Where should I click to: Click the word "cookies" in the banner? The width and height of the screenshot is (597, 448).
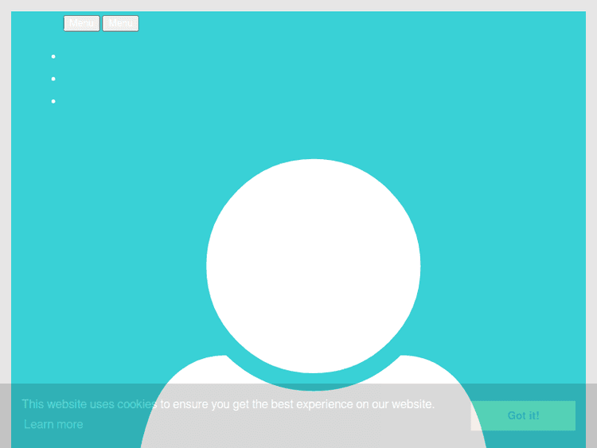(x=136, y=404)
